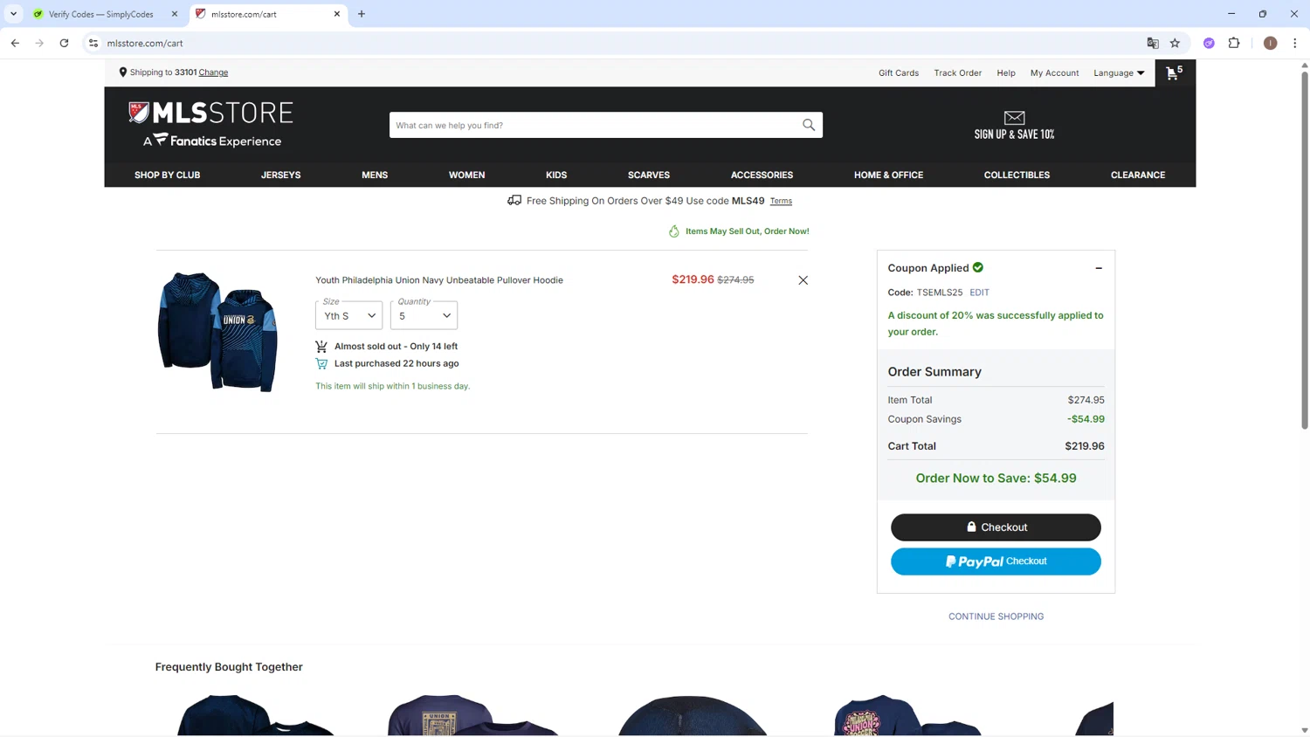Screen dimensions: 1310x737
Task: Open the Home & Office menu
Action: click(888, 175)
